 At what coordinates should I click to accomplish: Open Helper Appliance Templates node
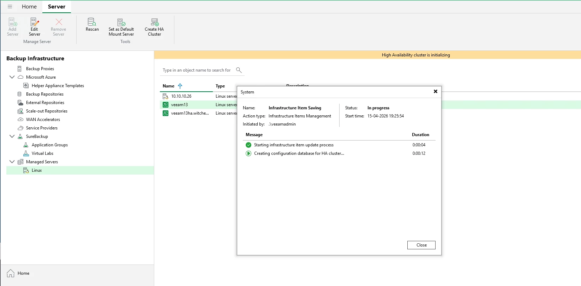[58, 86]
